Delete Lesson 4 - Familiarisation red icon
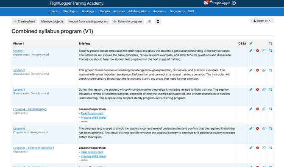The image size is (284, 167). click(257, 109)
